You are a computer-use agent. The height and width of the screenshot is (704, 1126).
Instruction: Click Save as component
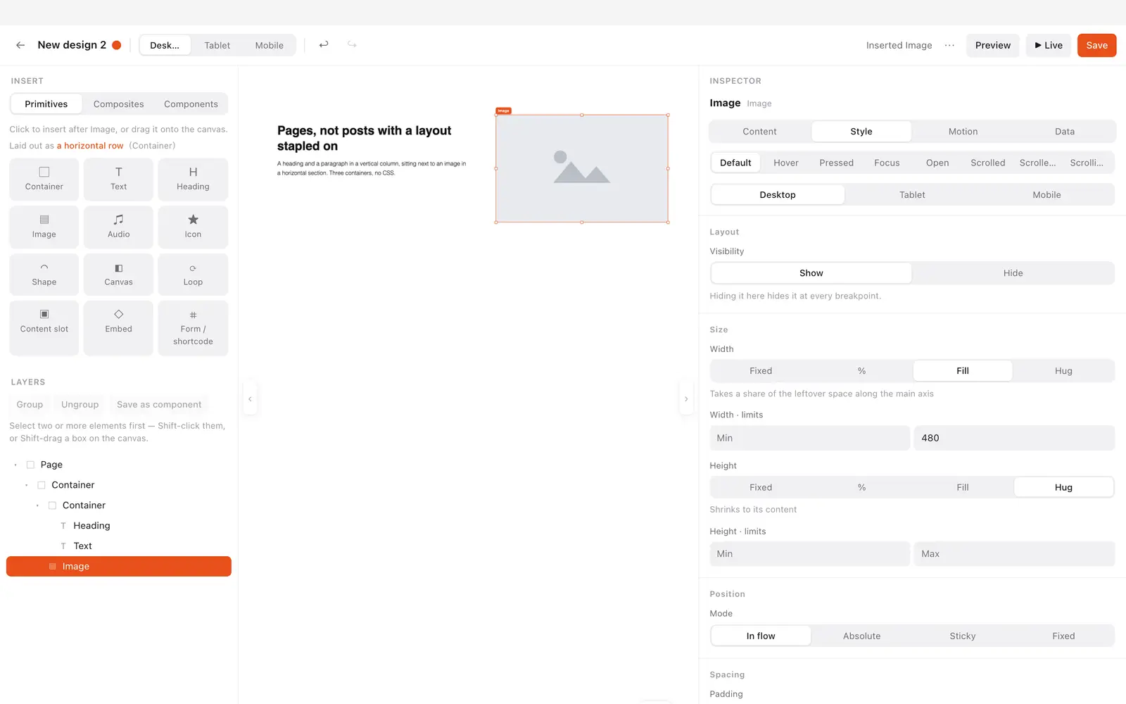(159, 405)
